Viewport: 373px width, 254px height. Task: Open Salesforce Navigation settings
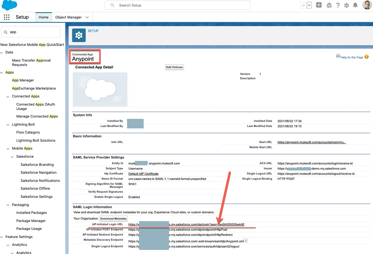click(x=38, y=172)
